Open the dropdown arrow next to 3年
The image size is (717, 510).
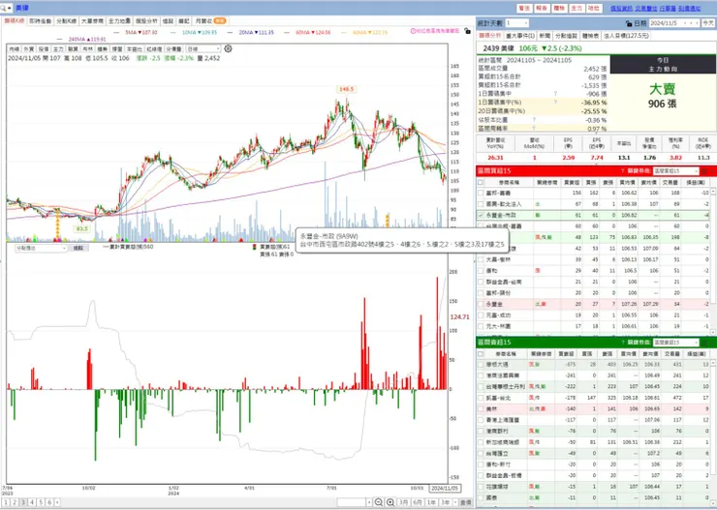455,502
